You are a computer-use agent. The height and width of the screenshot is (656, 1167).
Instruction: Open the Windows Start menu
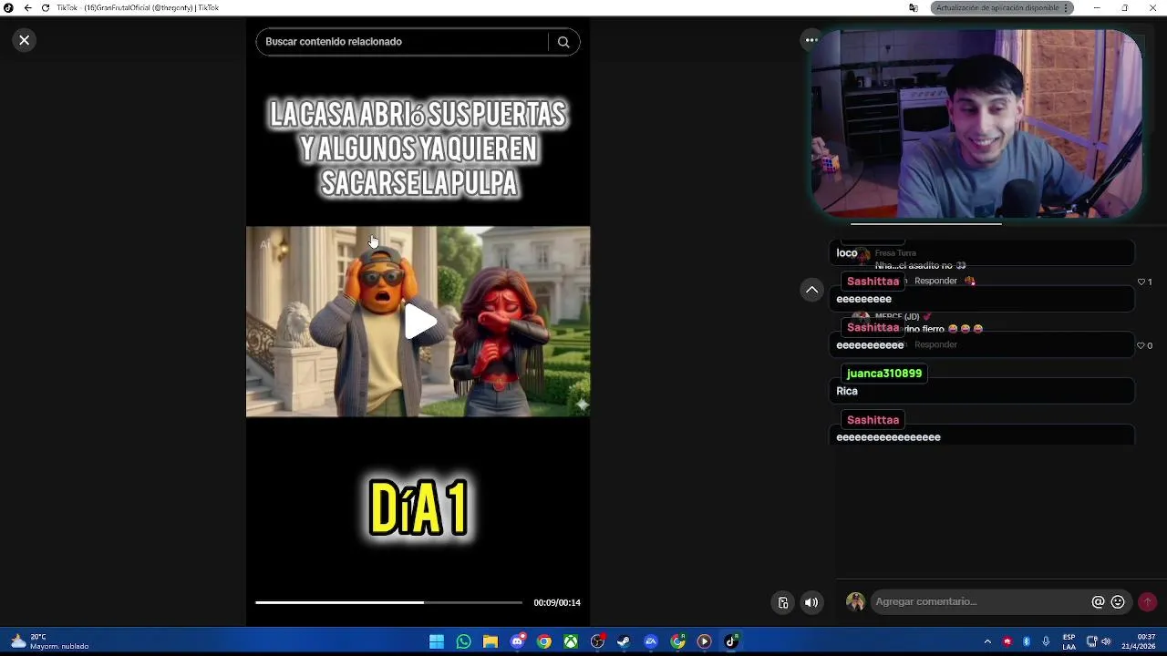point(437,641)
